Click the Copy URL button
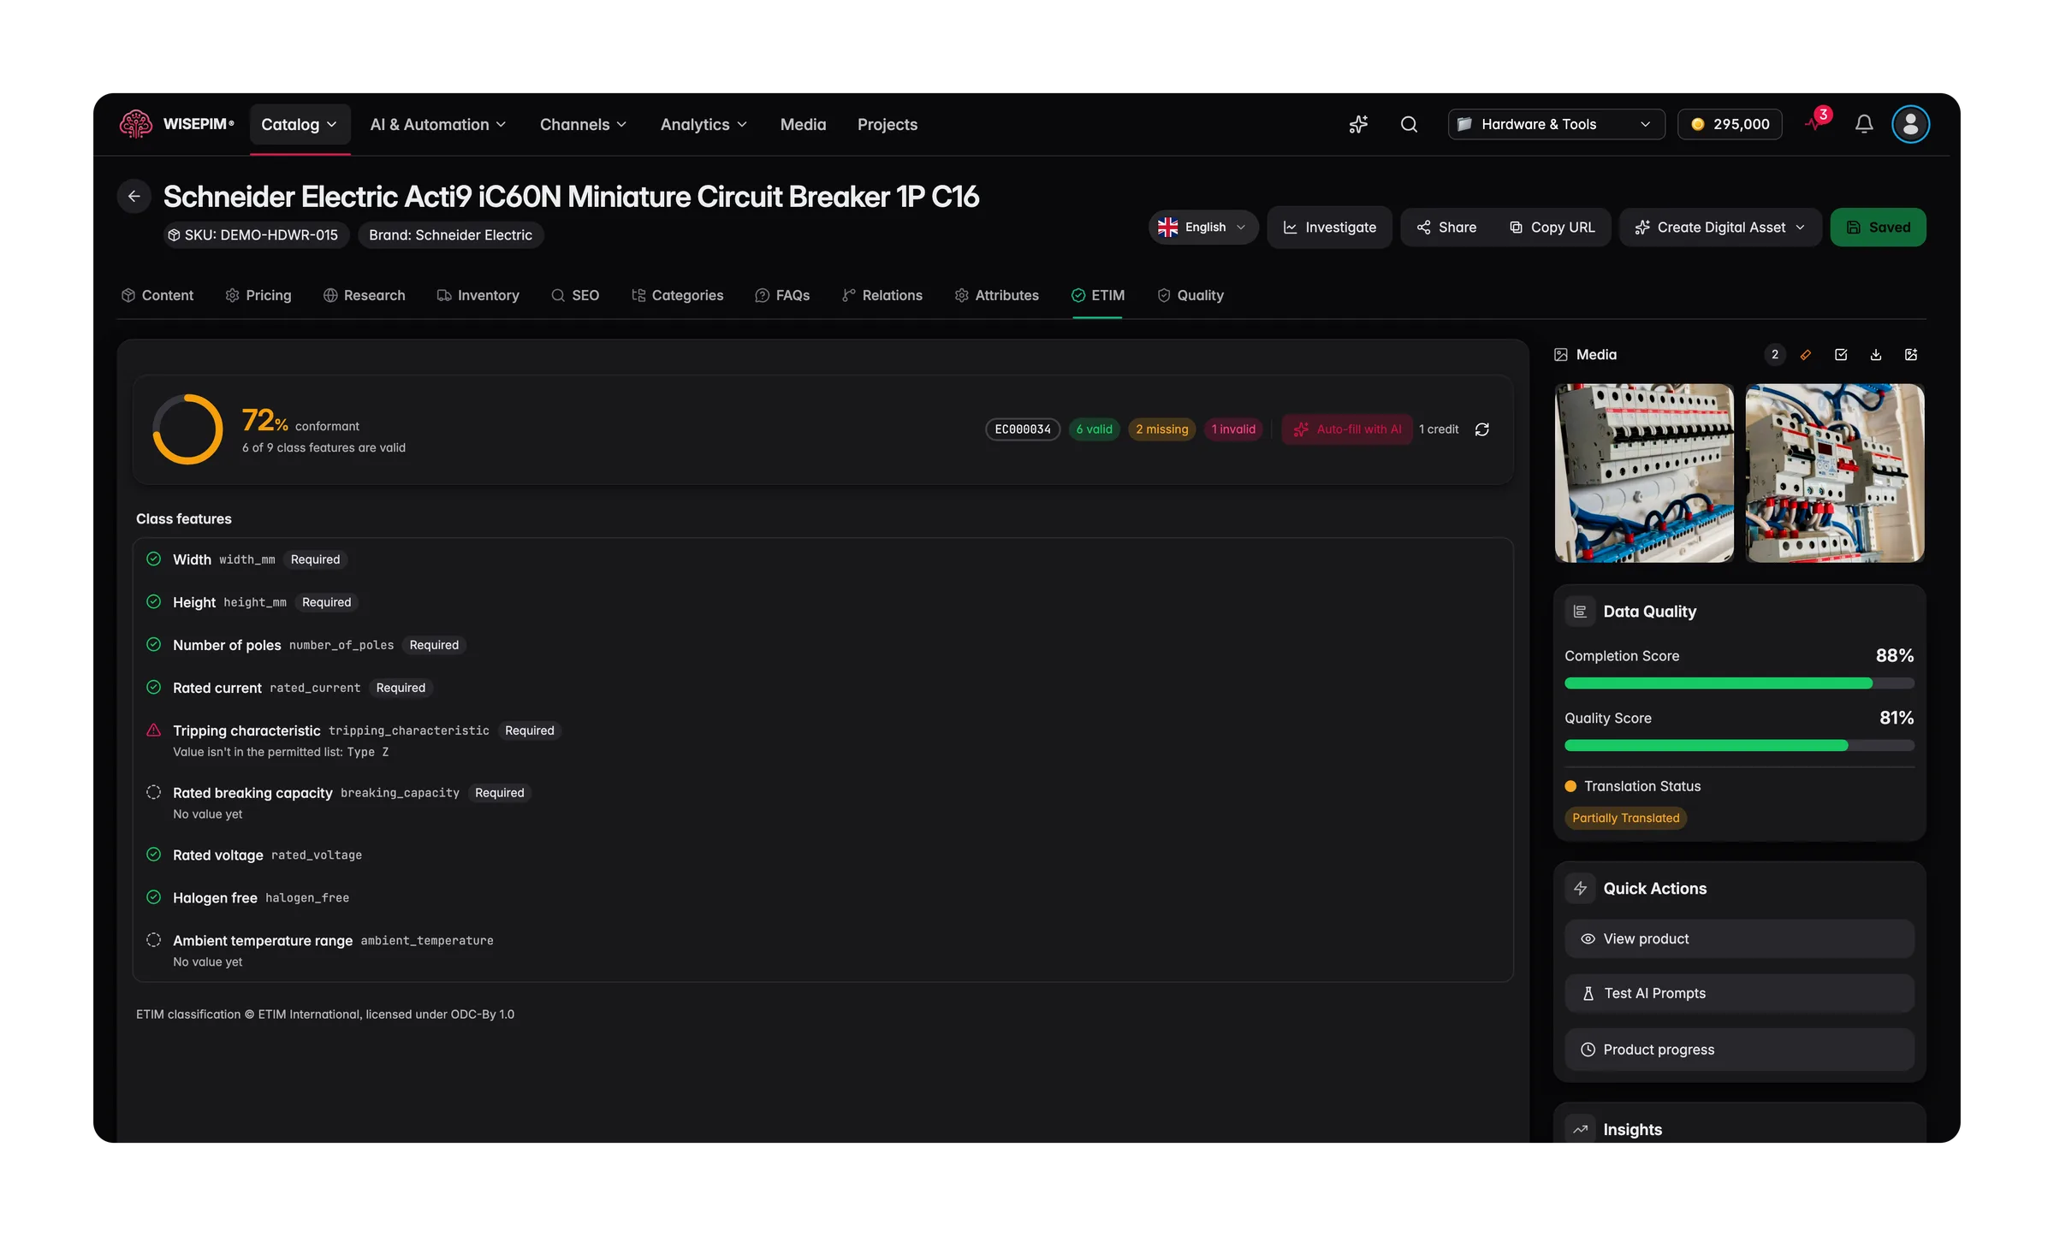 point(1552,228)
